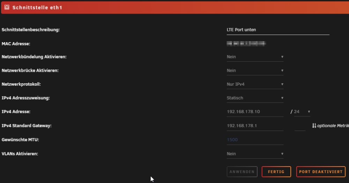Click the optional gateway metric input field

pyautogui.click(x=300, y=126)
